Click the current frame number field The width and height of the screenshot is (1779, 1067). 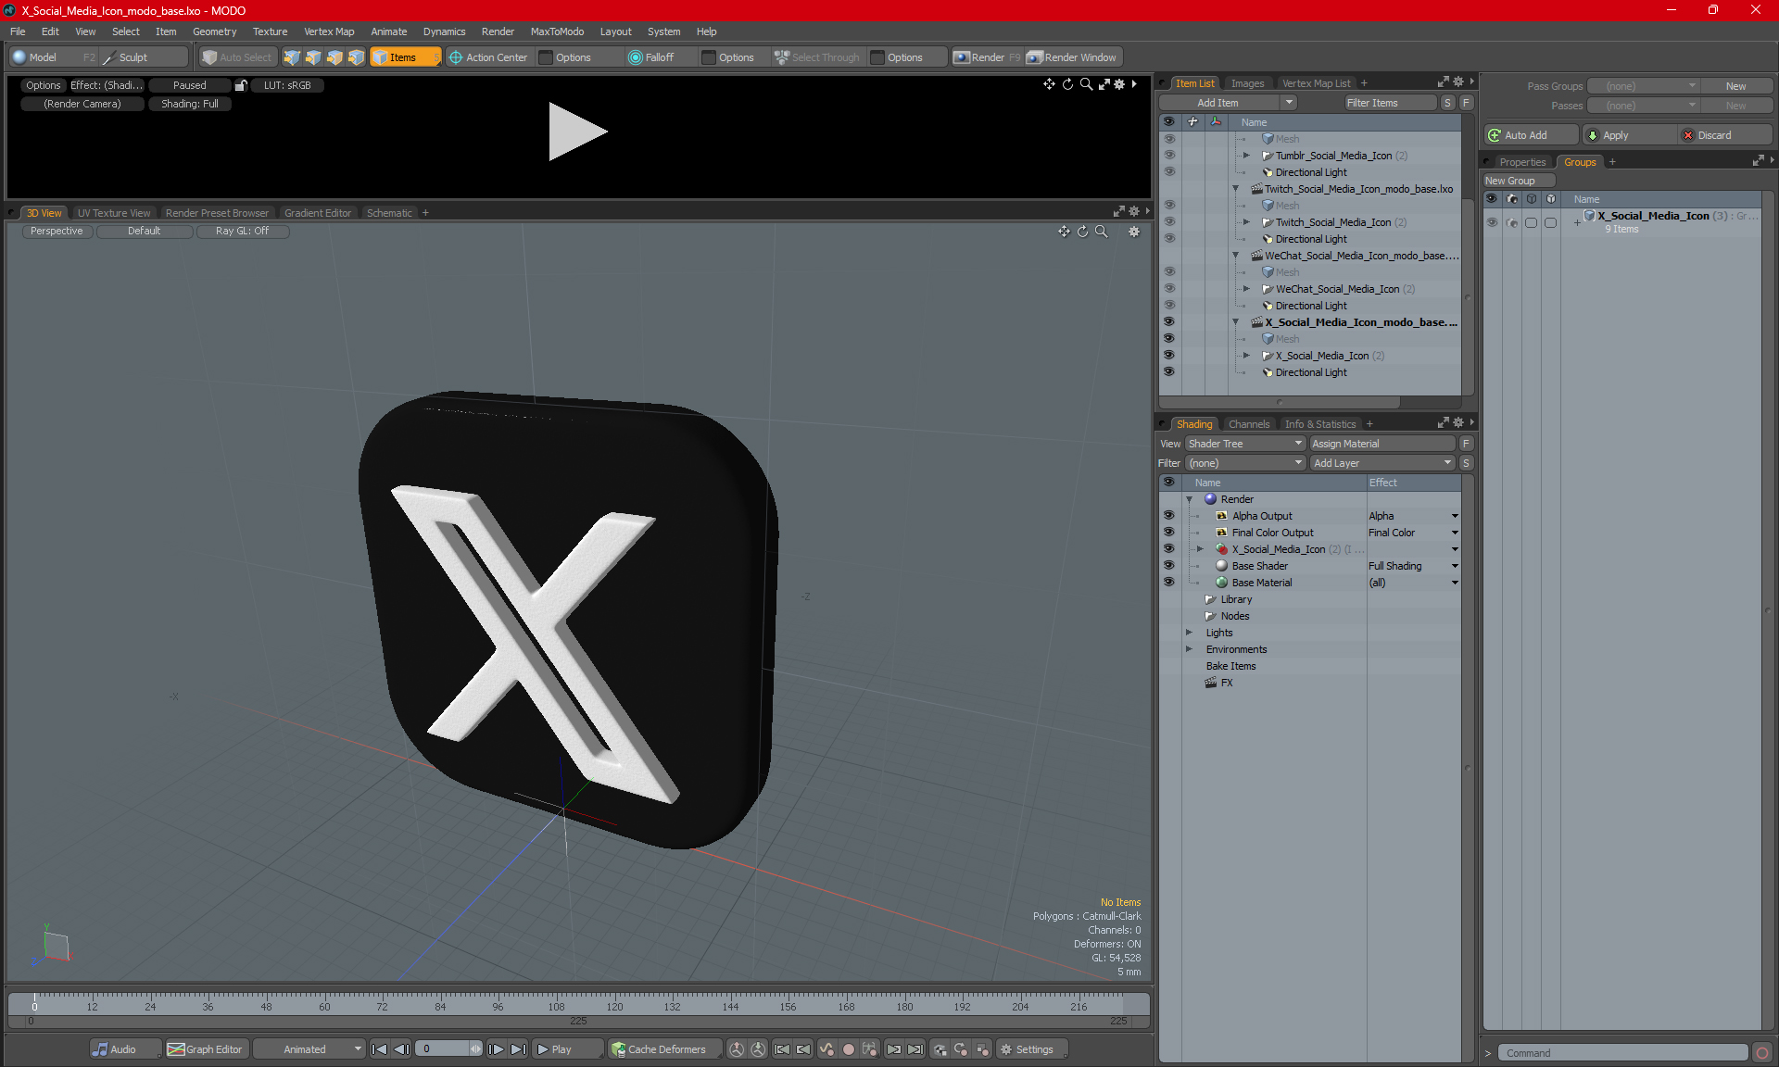coord(444,1049)
